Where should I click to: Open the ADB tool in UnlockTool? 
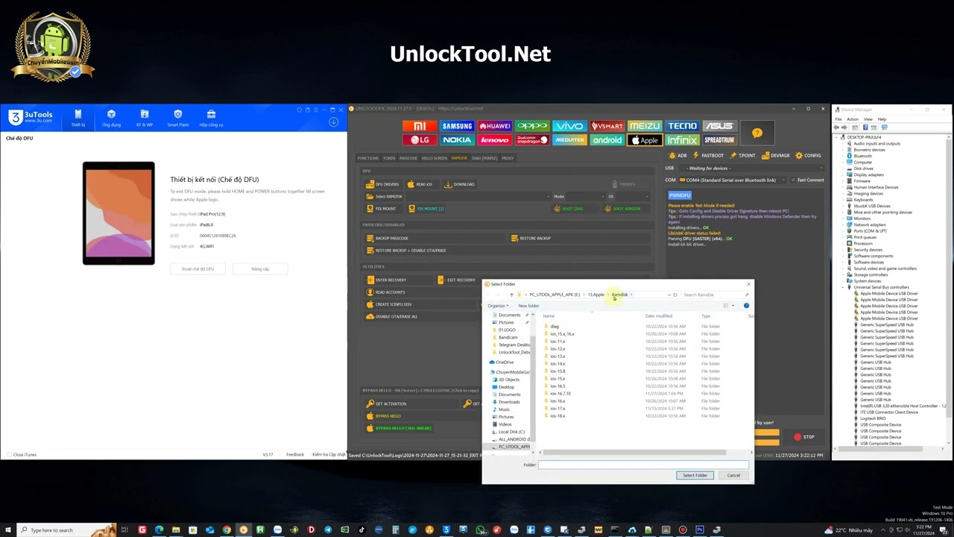click(x=678, y=155)
